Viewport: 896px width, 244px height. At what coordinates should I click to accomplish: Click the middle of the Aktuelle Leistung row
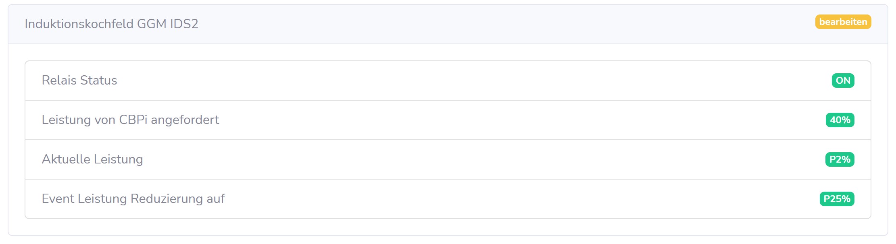pyautogui.click(x=448, y=159)
